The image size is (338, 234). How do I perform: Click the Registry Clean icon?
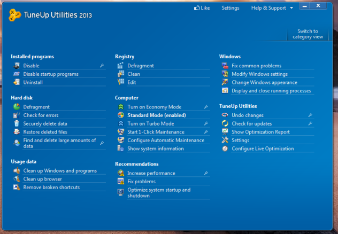[x=120, y=74]
